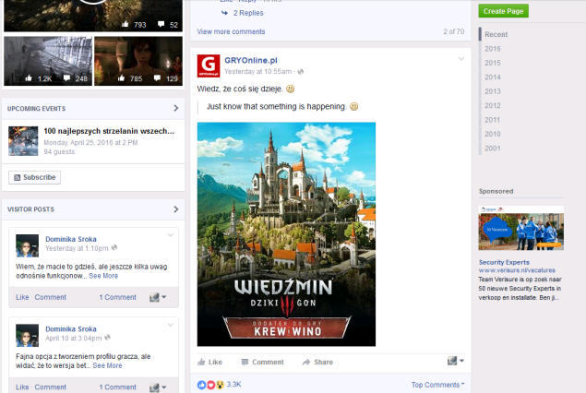
Task: Click the Subscribe button
Action: pyautogui.click(x=34, y=177)
